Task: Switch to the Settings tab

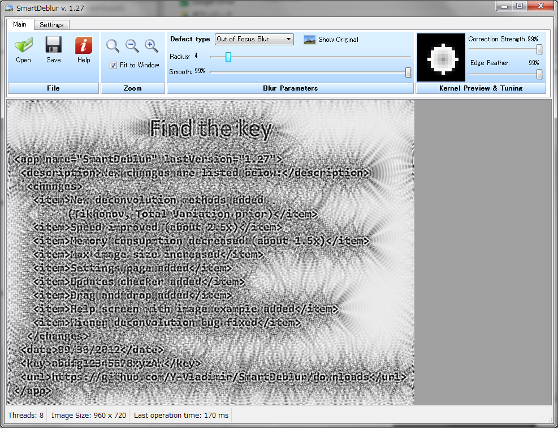Action: pos(51,24)
